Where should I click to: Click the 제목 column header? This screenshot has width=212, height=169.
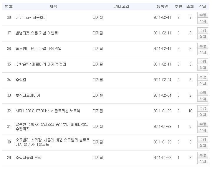[x=53, y=6]
